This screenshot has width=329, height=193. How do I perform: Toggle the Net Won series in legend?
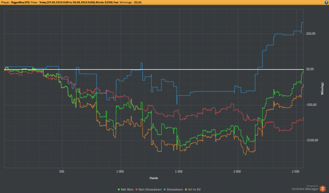pos(125,189)
